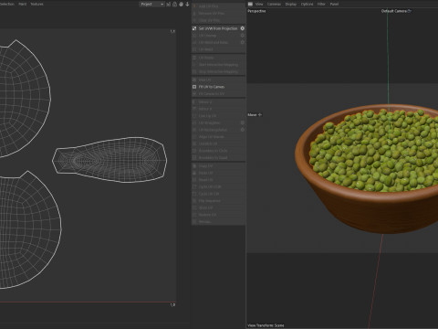438x329 pixels.
Task: Click Set UVW from Projection command
Action: (218, 28)
